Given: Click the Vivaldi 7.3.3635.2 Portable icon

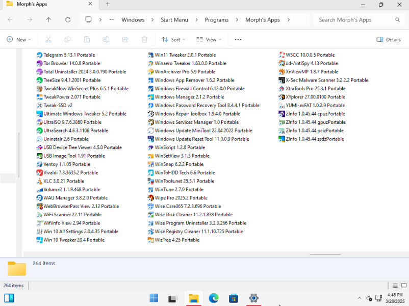Looking at the screenshot, I should (39, 173).
